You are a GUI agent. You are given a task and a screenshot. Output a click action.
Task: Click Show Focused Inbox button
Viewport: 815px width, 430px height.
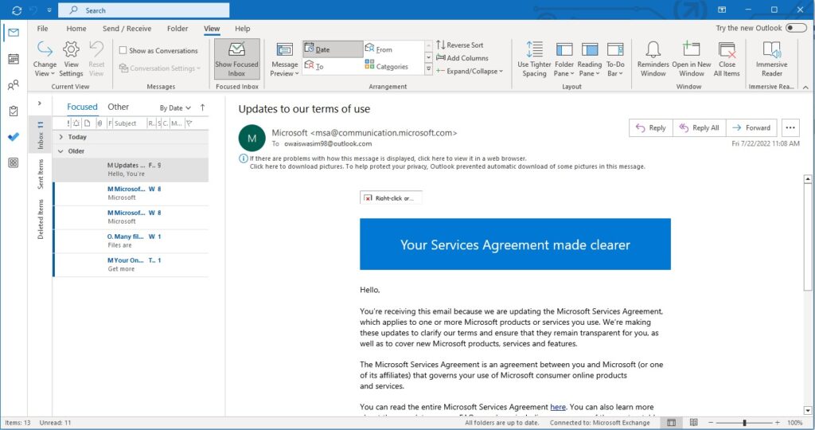[x=236, y=59]
